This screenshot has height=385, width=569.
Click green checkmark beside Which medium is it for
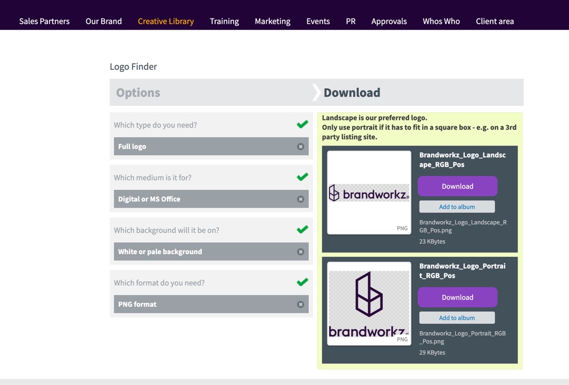point(302,177)
